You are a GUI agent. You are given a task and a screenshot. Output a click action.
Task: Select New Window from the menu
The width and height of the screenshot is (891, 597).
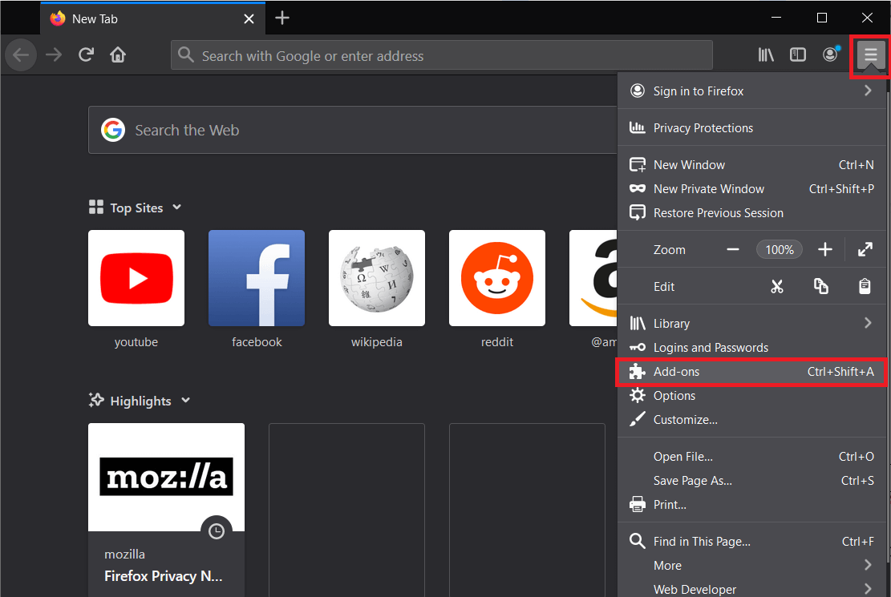(x=751, y=165)
